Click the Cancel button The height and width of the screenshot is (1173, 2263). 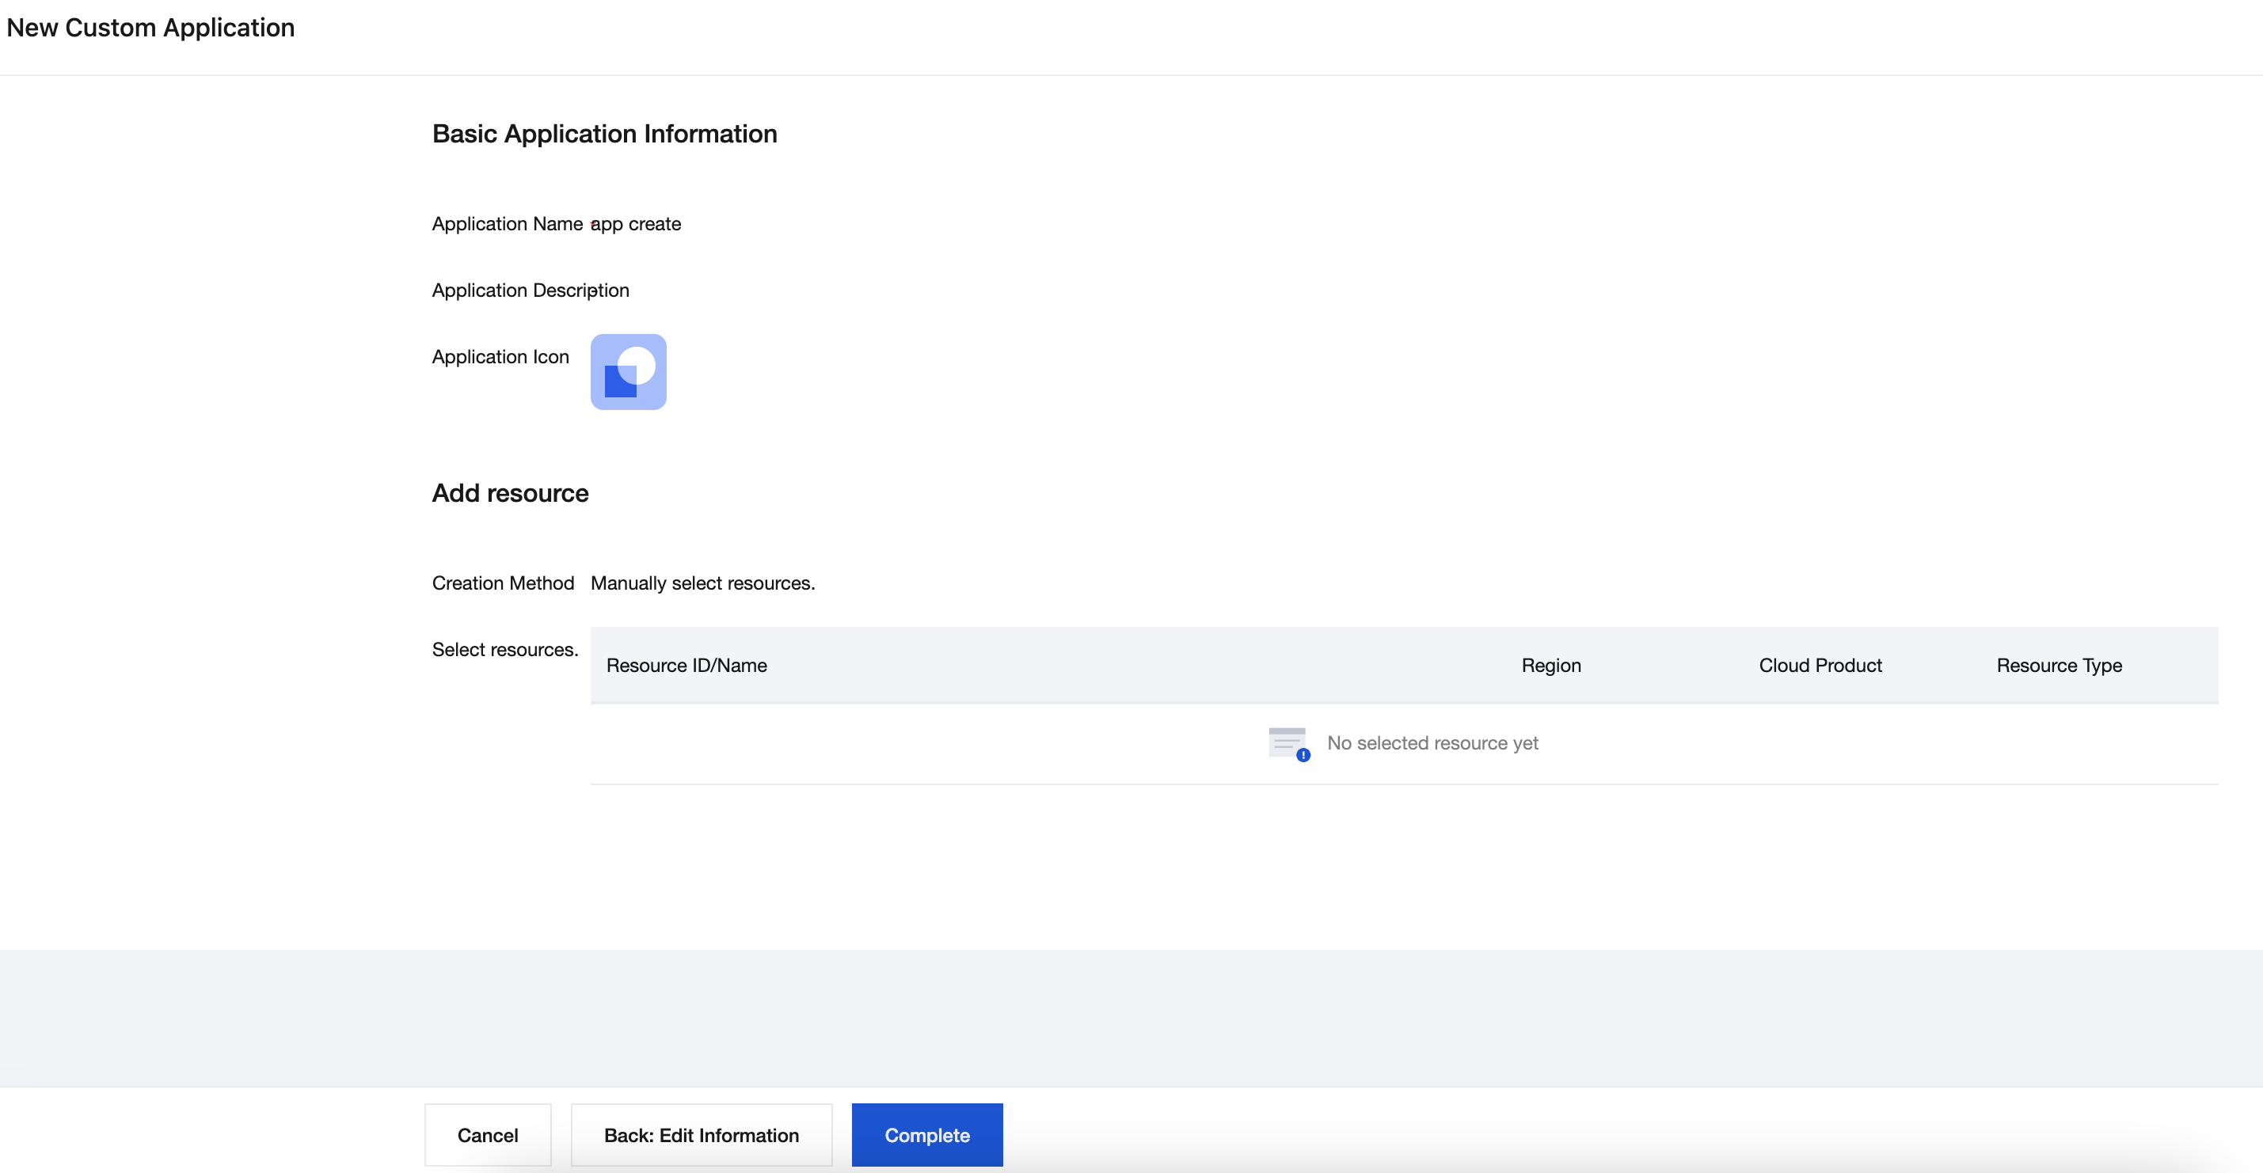(x=488, y=1134)
